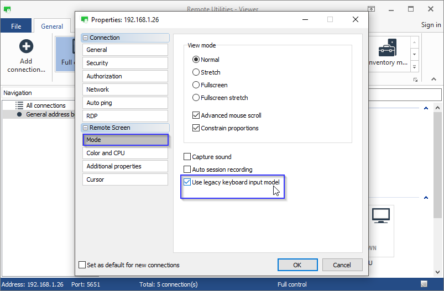Open the Inventory manager briefcase icon
This screenshot has width=444, height=291.
(387, 49)
